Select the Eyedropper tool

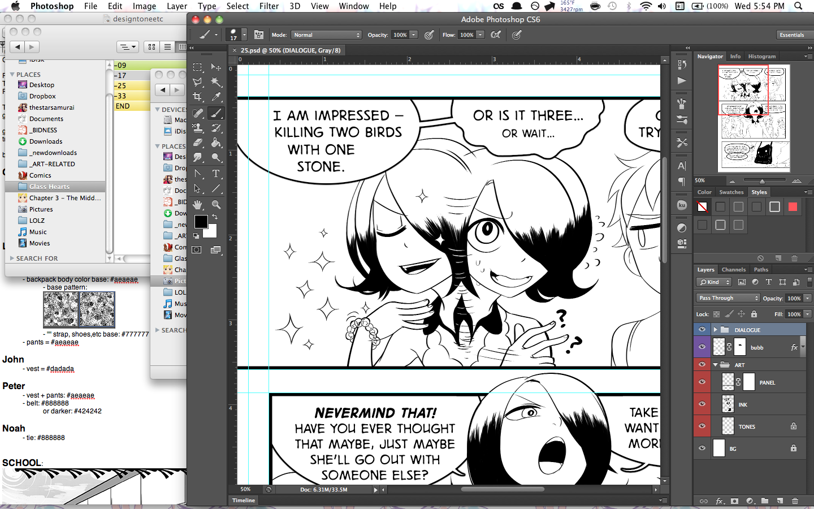[216, 97]
